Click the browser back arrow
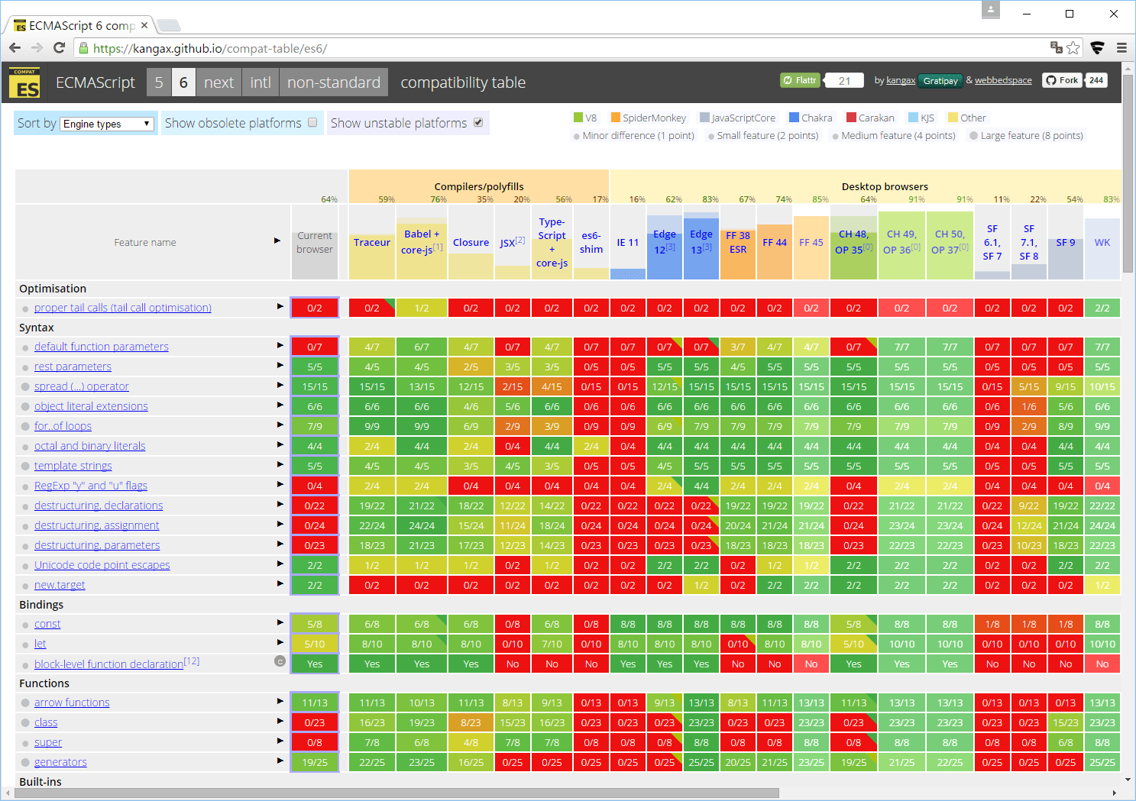Image resolution: width=1136 pixels, height=801 pixels. click(x=15, y=48)
